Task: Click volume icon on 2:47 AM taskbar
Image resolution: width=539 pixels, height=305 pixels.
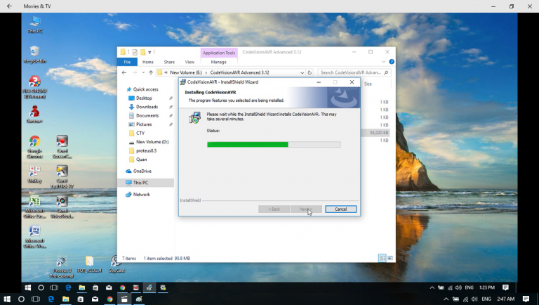Action: [474, 299]
